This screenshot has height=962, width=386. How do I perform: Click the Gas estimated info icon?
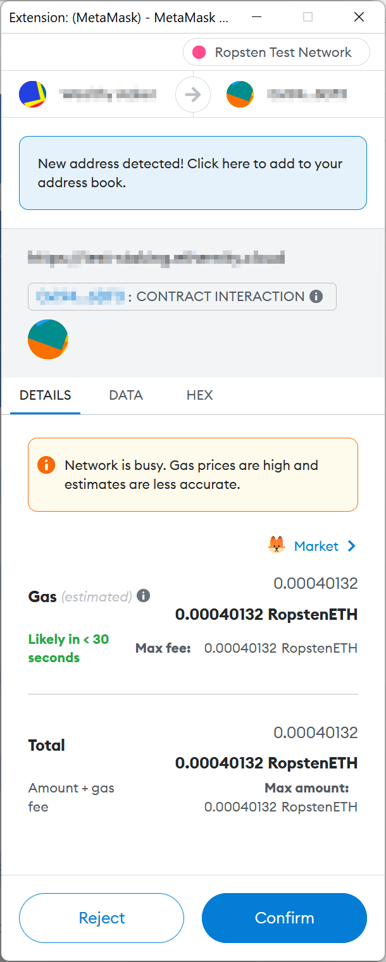144,595
